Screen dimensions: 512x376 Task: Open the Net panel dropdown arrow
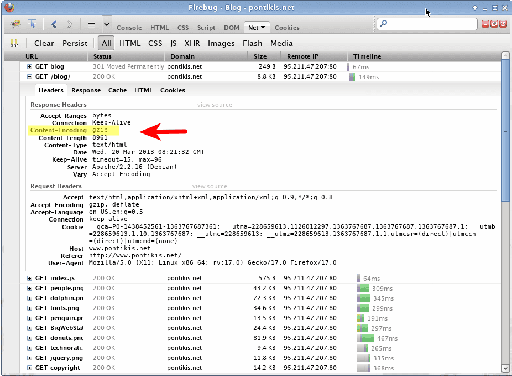click(263, 28)
